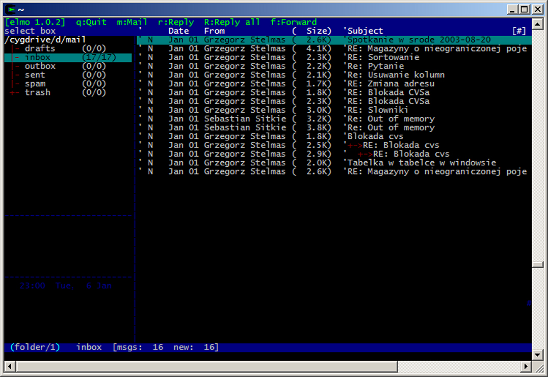Screen dimensions: 548x377
Task: Select the r:Reply command label
Action: 176,22
